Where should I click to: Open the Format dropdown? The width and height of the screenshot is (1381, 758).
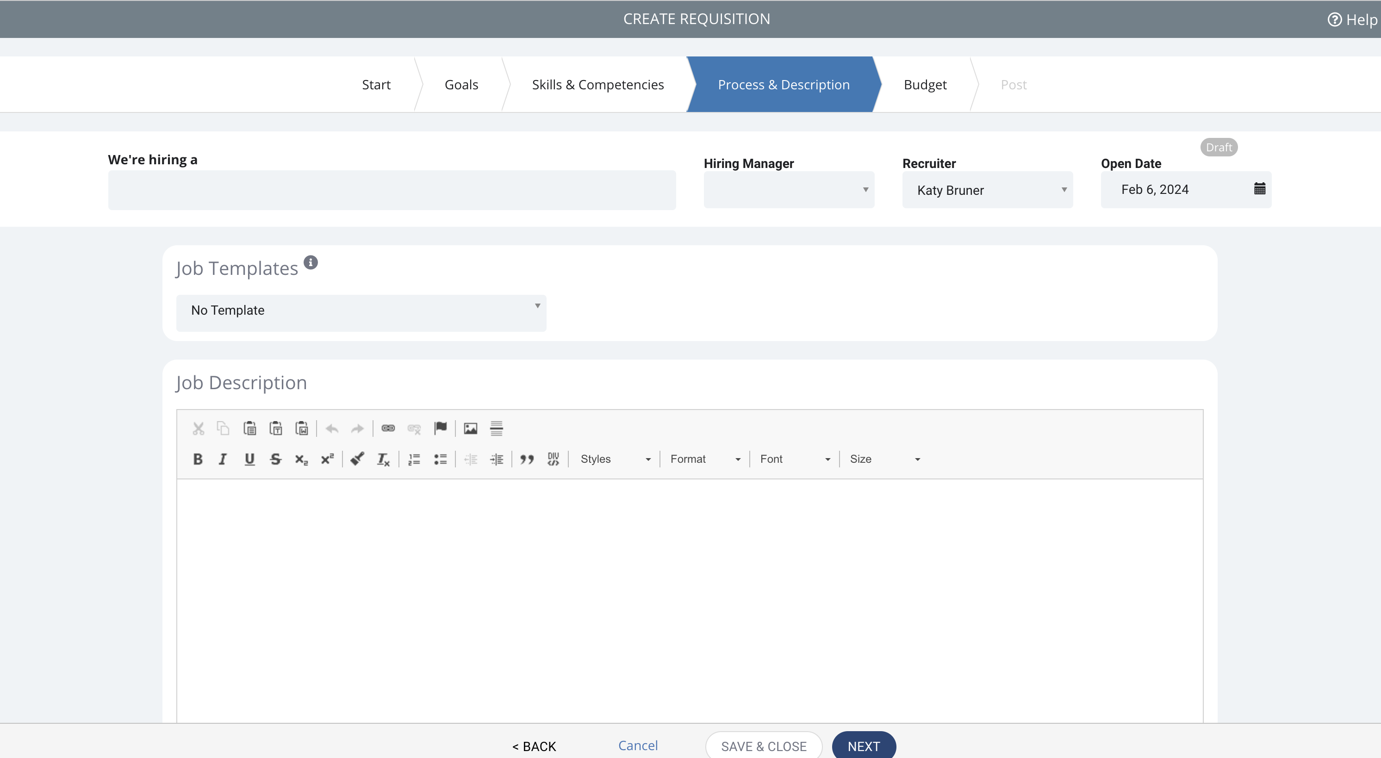coord(705,460)
